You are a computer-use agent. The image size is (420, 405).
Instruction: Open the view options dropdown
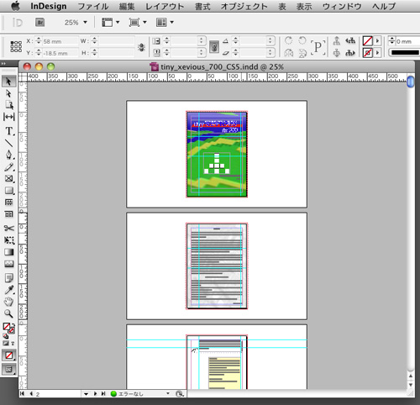[110, 22]
